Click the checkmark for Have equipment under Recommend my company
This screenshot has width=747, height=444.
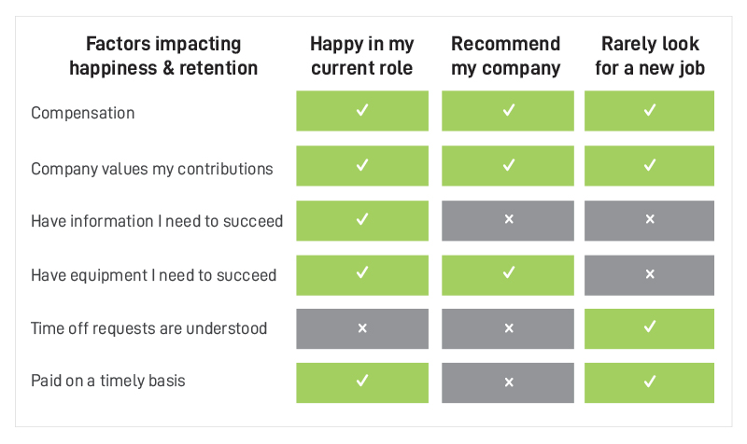pyautogui.click(x=508, y=272)
